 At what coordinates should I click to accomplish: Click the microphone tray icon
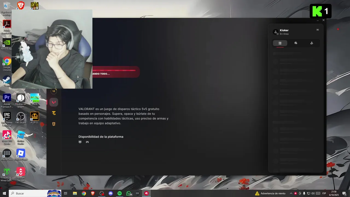[304, 193]
